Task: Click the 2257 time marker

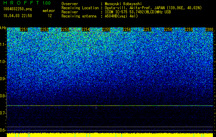Action: point(147,29)
